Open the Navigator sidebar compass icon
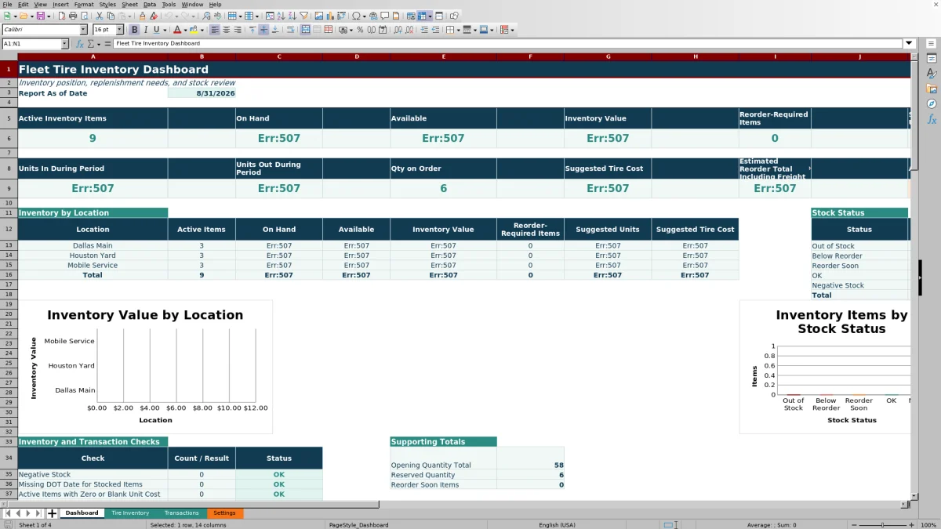 [x=932, y=103]
